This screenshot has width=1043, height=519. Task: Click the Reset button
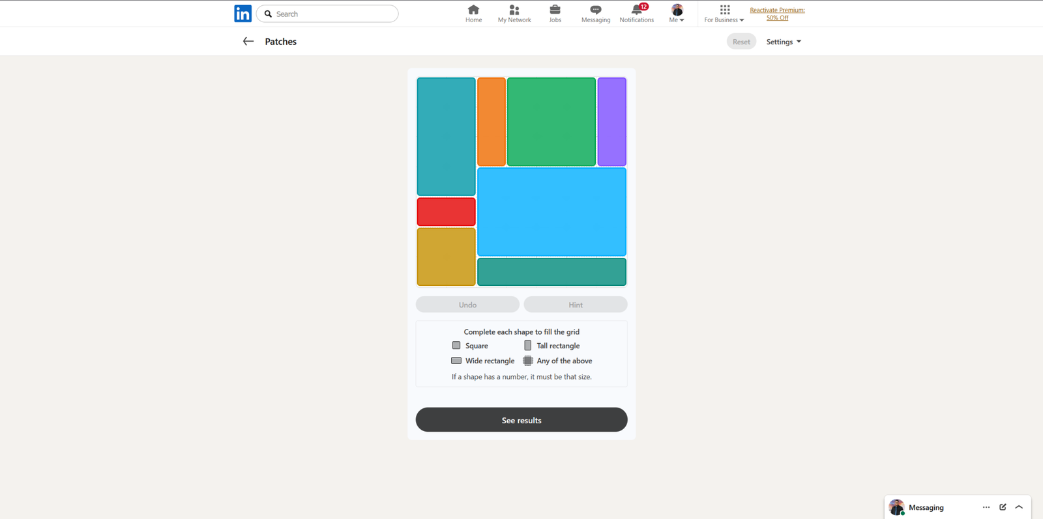point(741,42)
